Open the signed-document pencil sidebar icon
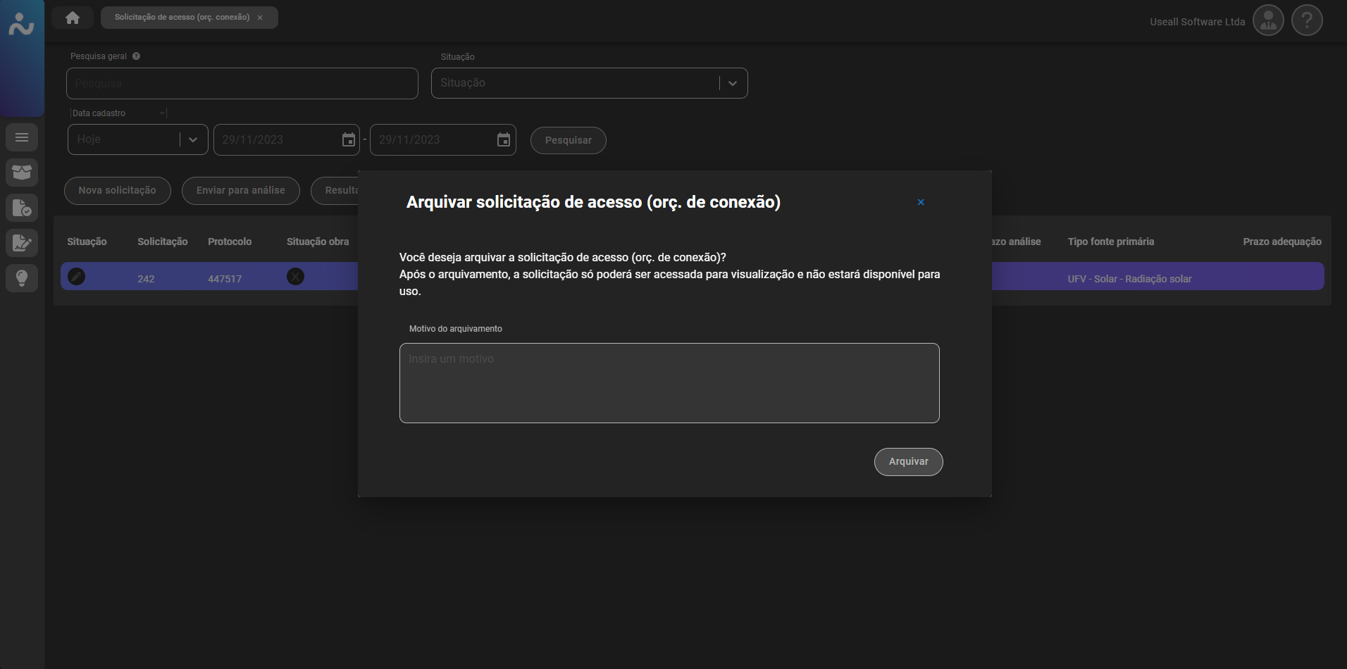The width and height of the screenshot is (1347, 669). click(22, 243)
